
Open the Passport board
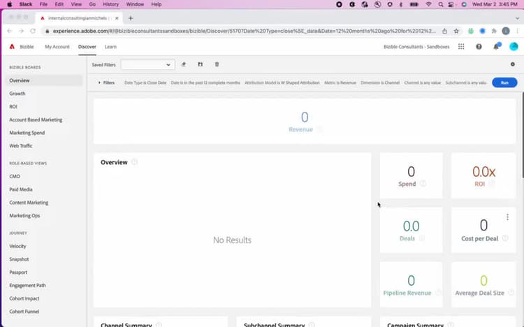click(18, 272)
